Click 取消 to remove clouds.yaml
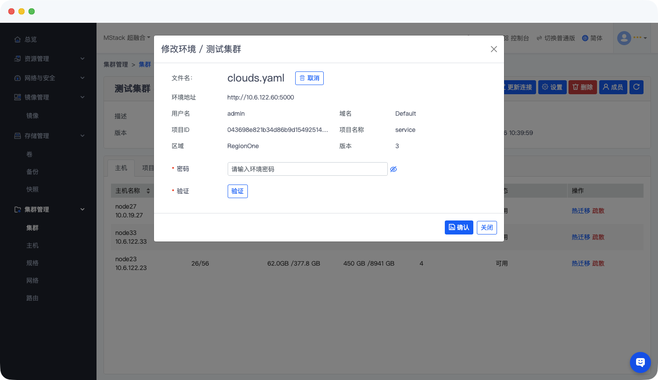 coord(309,78)
